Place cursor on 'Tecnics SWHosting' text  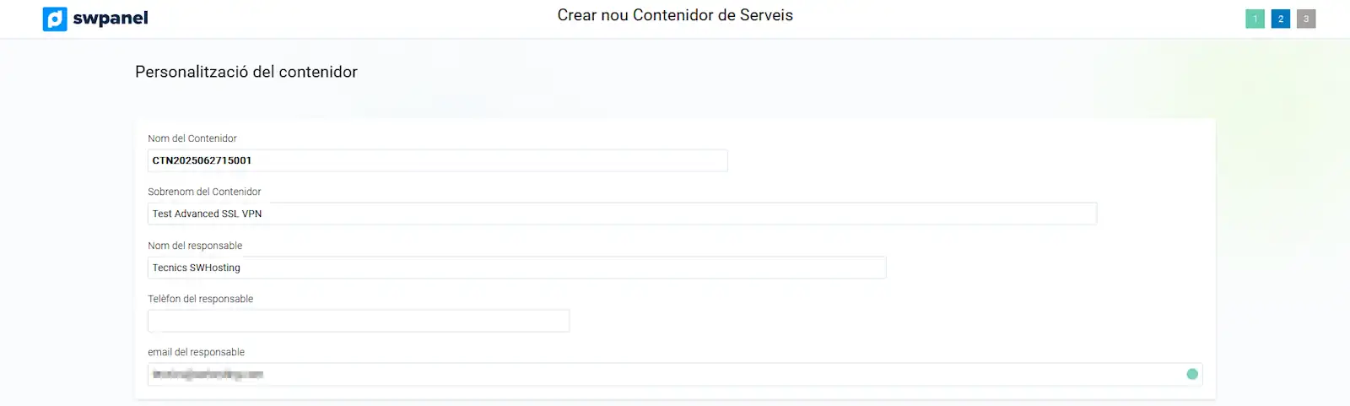197,268
